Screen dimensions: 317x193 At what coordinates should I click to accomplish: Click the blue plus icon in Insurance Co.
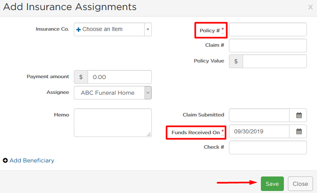[x=78, y=29]
